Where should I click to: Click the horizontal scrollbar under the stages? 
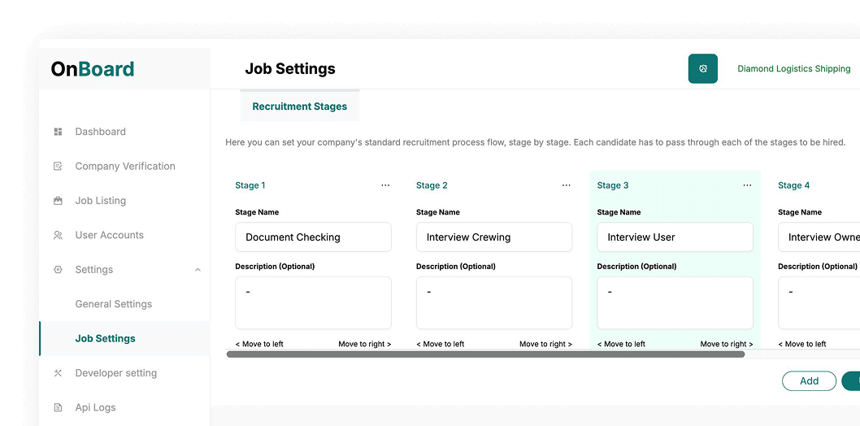point(485,354)
